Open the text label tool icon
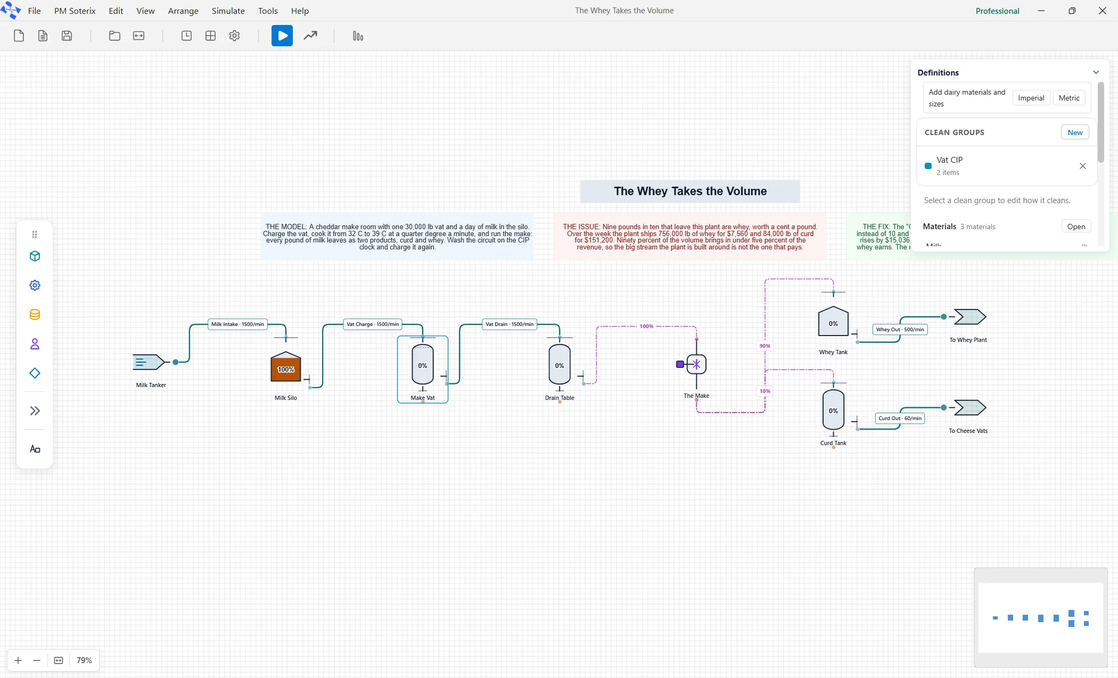1118x678 pixels. coord(35,449)
